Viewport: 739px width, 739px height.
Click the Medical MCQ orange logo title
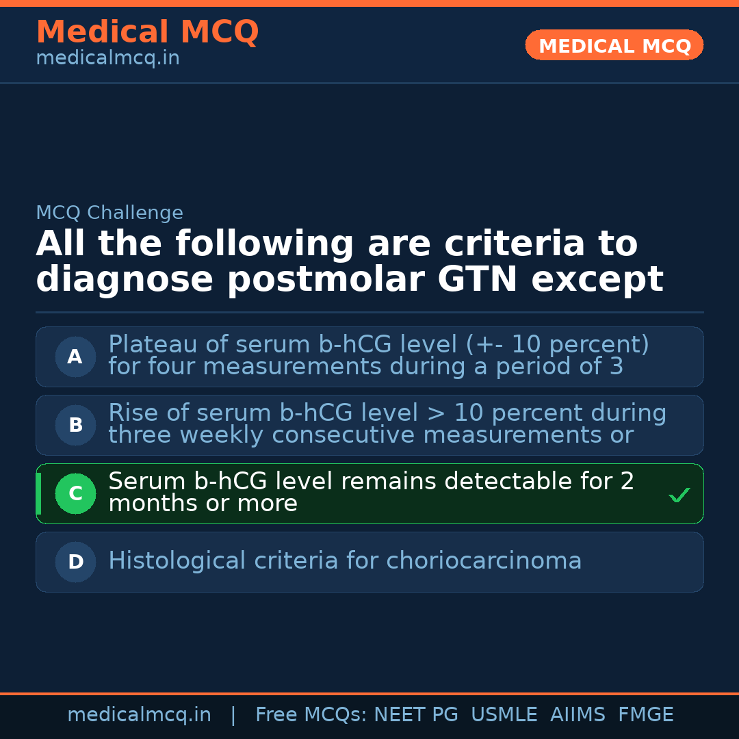click(x=147, y=32)
